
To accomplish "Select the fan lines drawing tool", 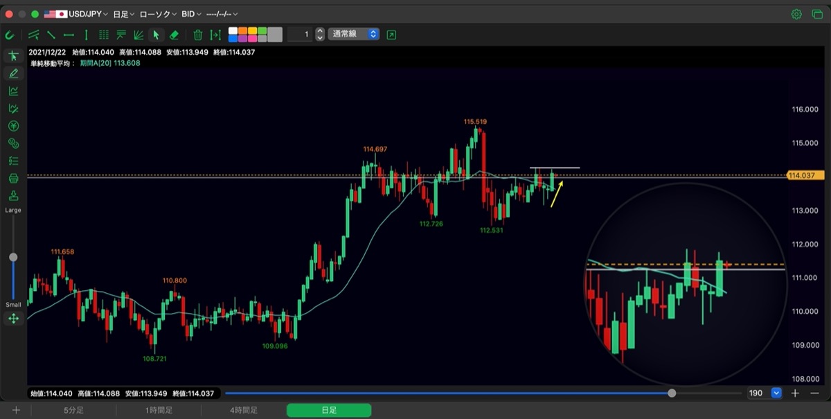I will 138,35.
